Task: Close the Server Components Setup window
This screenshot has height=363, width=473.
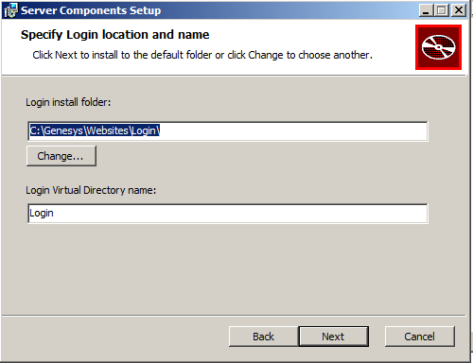Action: [x=459, y=10]
